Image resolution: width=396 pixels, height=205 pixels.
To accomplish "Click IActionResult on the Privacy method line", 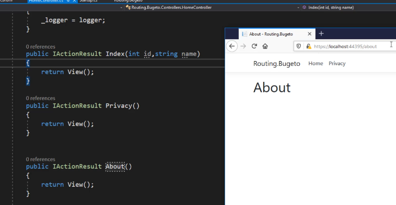I will pos(77,106).
